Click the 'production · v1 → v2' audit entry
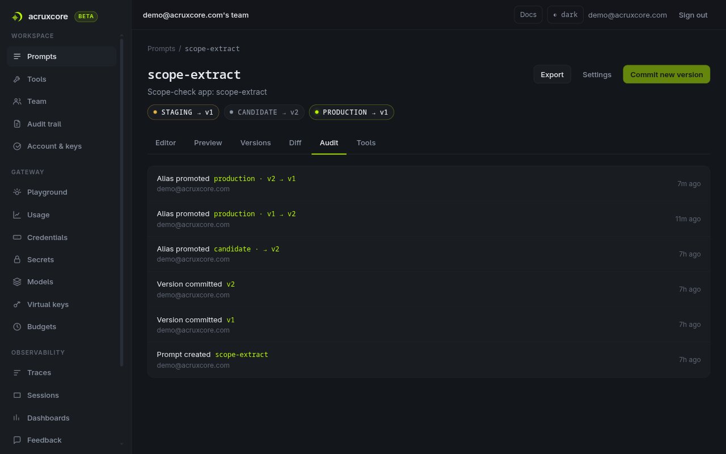Screen dimensions: 726x454 (428, 218)
